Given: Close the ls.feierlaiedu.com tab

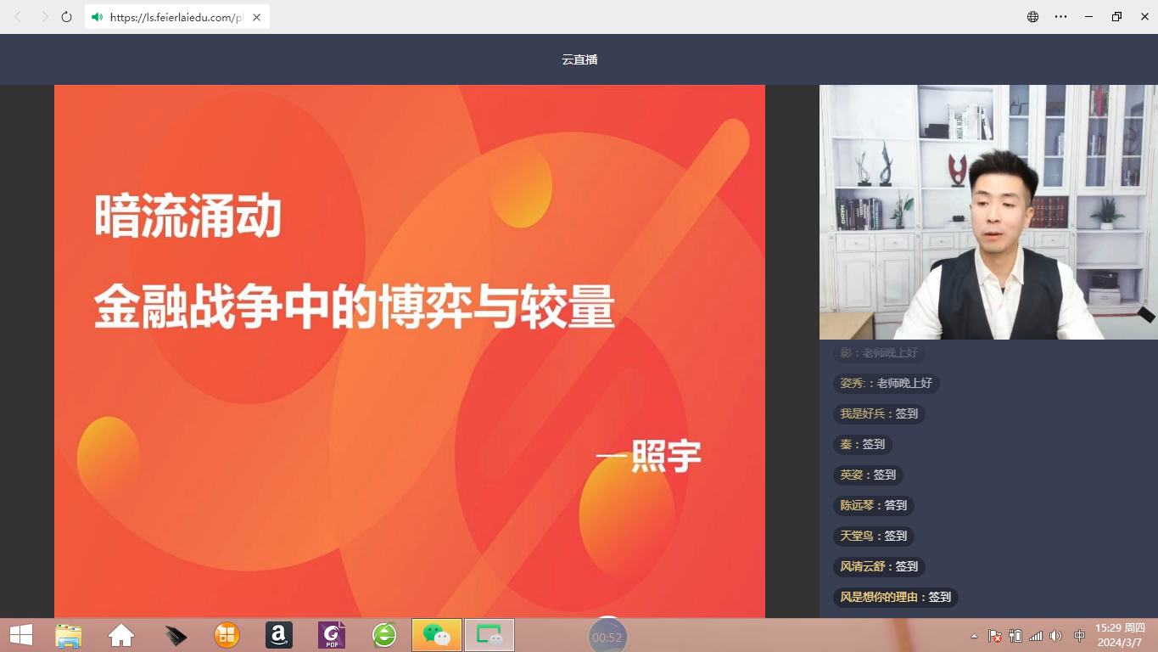Looking at the screenshot, I should point(257,17).
